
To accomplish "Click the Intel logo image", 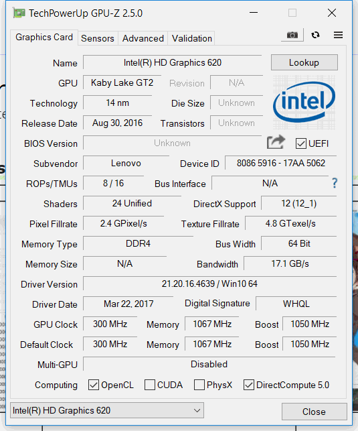I will pos(304,103).
